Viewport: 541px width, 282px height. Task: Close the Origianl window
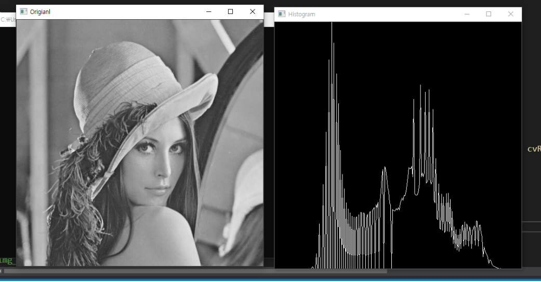point(253,12)
